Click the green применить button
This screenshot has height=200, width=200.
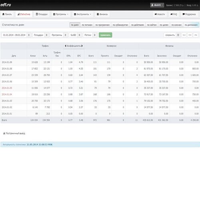(x=106, y=35)
